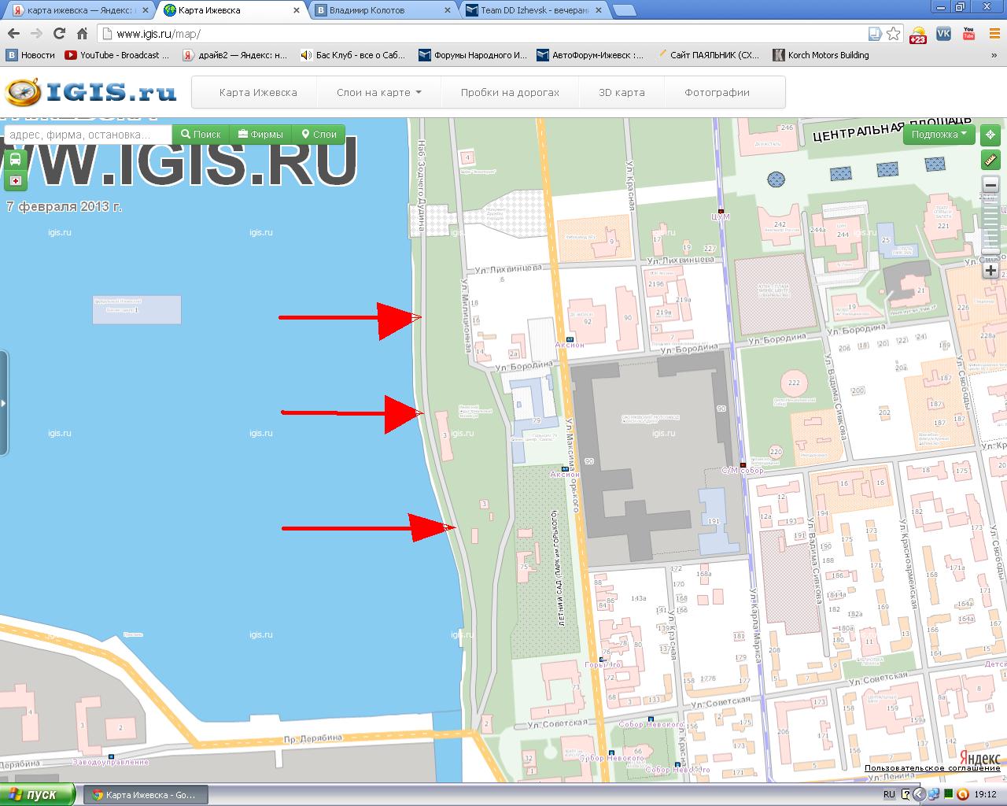The height and width of the screenshot is (806, 1007).
Task: Click the RU language indicator in tray
Action: (889, 794)
